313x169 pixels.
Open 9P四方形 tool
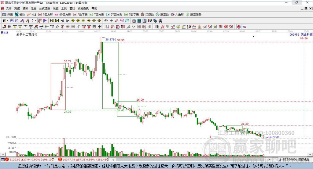point(63,15)
